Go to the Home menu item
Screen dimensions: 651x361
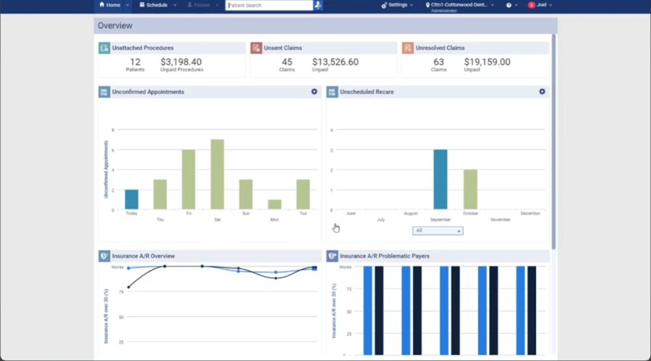110,5
